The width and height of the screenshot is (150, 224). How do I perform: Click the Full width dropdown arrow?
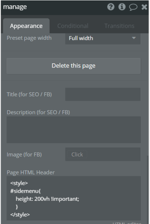[x=134, y=38]
